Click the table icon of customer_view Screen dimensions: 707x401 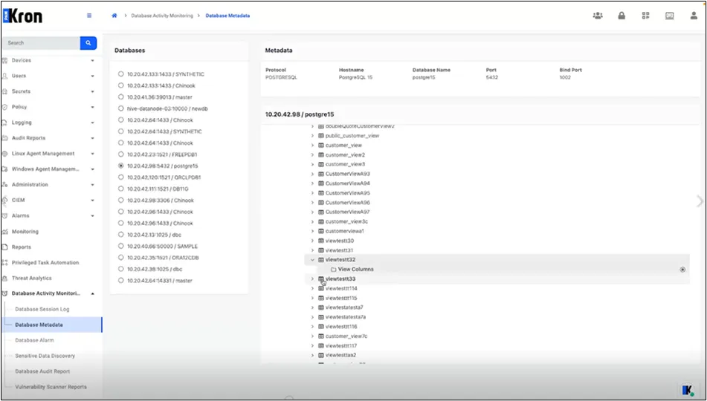(321, 146)
